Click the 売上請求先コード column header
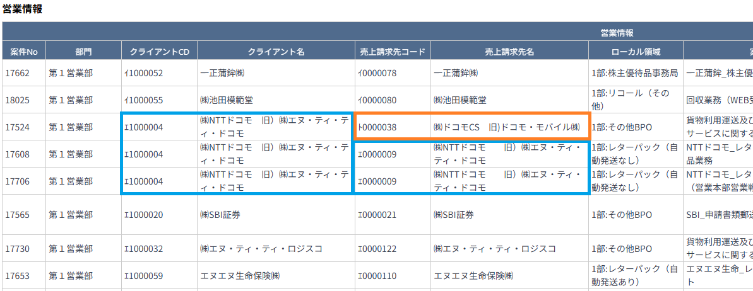753x291 pixels. pos(393,52)
